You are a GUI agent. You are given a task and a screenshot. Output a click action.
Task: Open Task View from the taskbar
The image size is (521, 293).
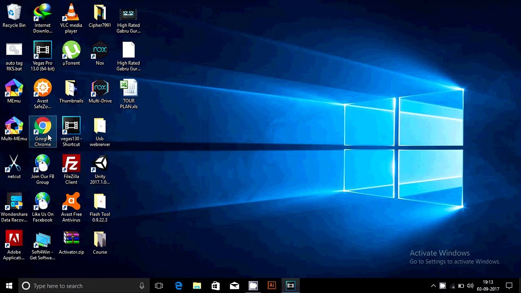pyautogui.click(x=159, y=286)
